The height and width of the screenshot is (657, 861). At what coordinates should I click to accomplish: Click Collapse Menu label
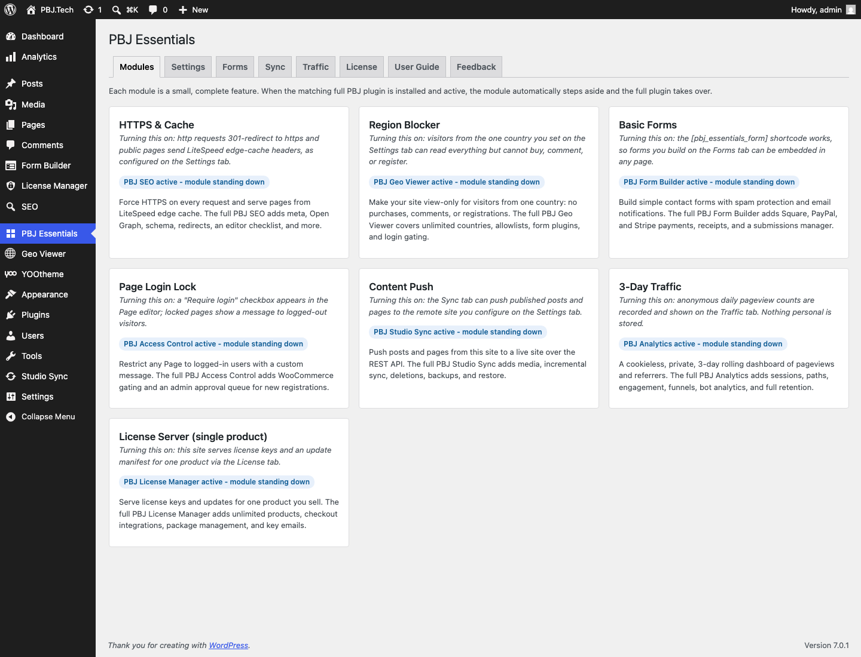coord(48,417)
